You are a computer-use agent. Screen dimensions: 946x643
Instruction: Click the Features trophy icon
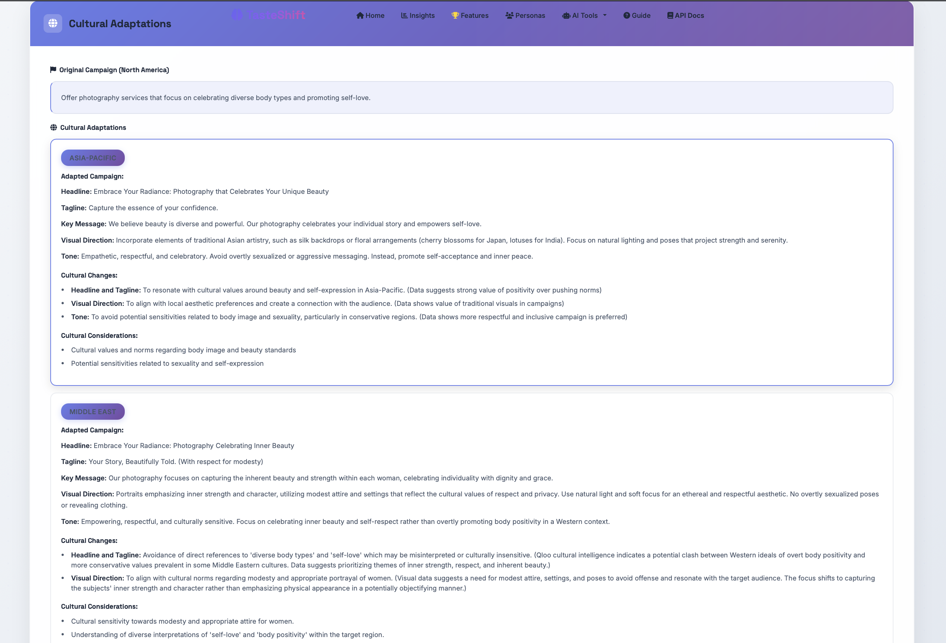pos(455,16)
